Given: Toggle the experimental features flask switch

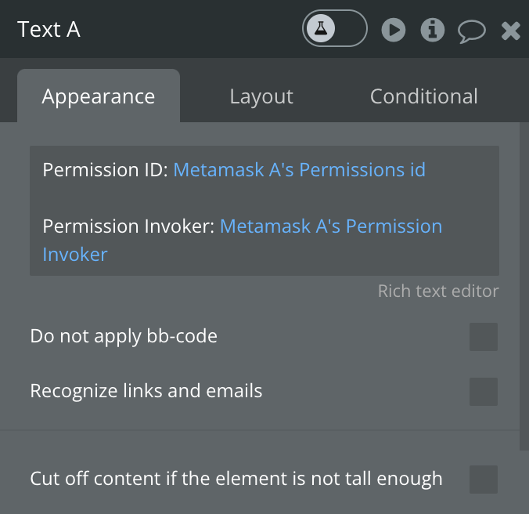Looking at the screenshot, I should [x=334, y=28].
